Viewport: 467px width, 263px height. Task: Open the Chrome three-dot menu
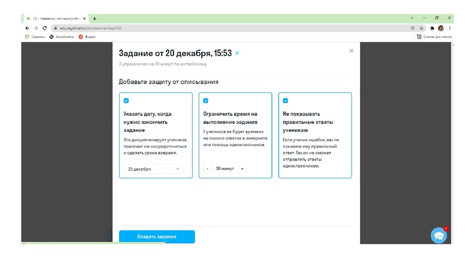449,28
